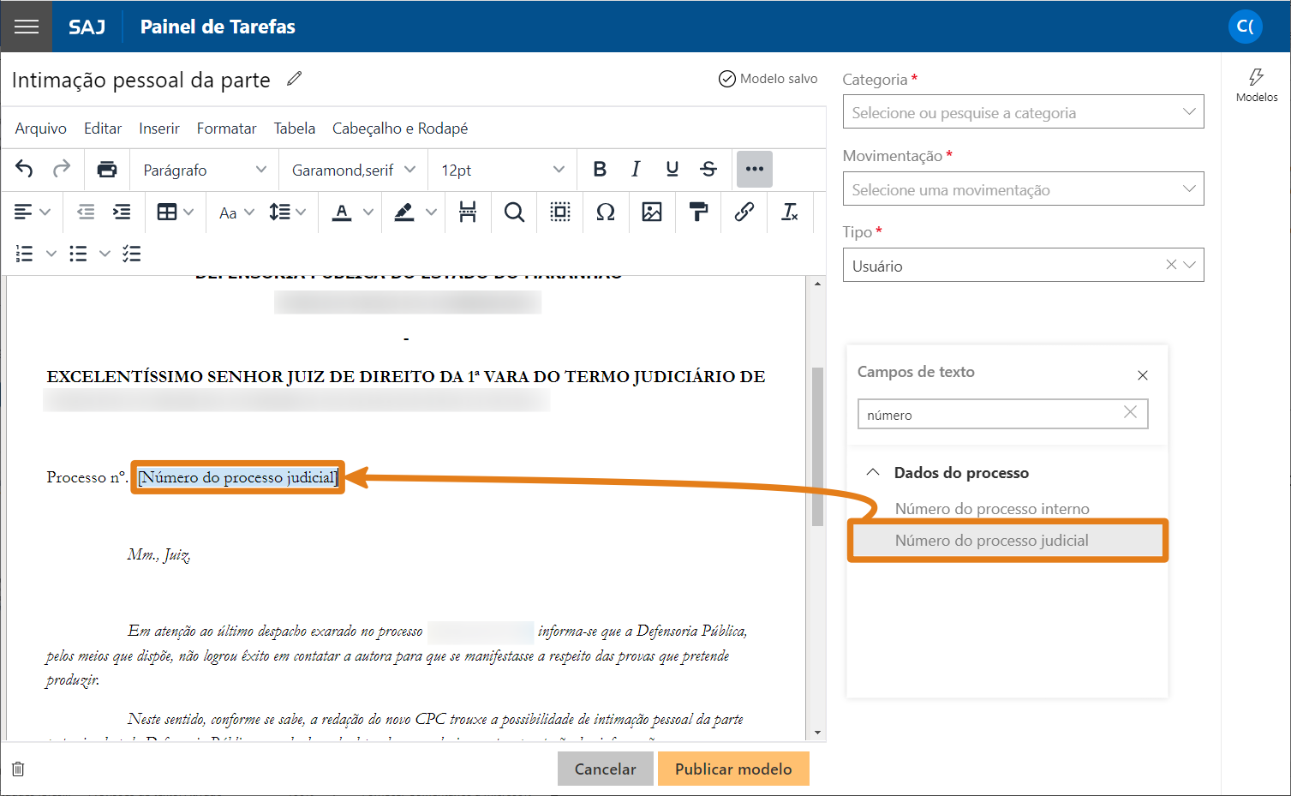Close the Campos de texto panel

click(1142, 375)
